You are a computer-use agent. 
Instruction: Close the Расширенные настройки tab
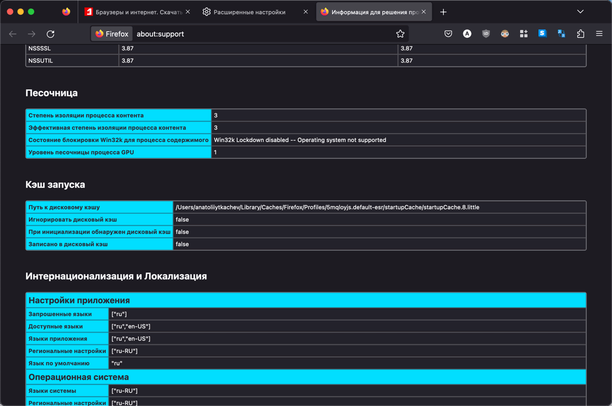306,12
